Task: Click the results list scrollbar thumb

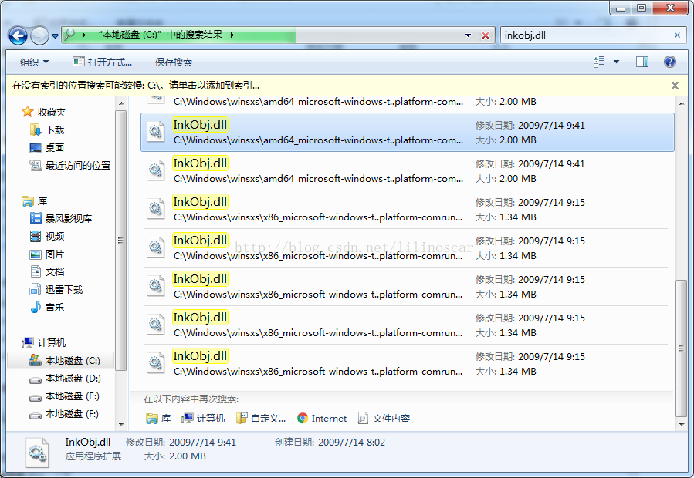Action: (682, 348)
